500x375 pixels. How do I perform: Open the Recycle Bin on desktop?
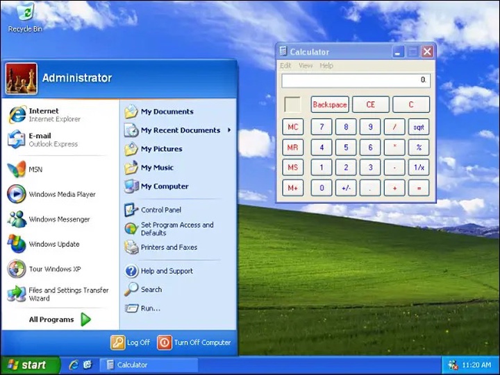[x=25, y=17]
